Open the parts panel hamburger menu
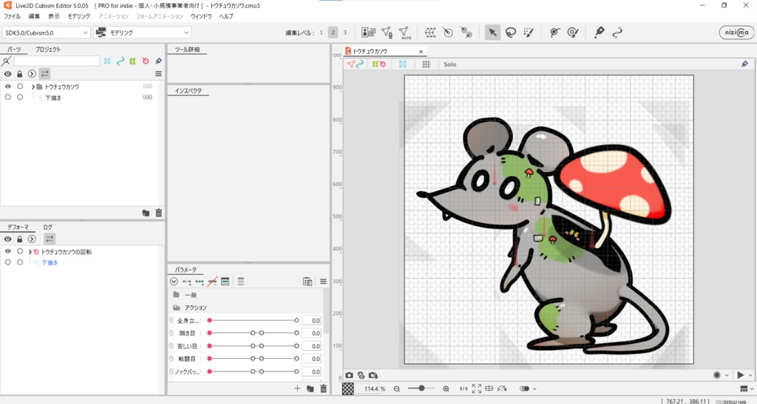Image resolution: width=757 pixels, height=404 pixels. pos(158,74)
